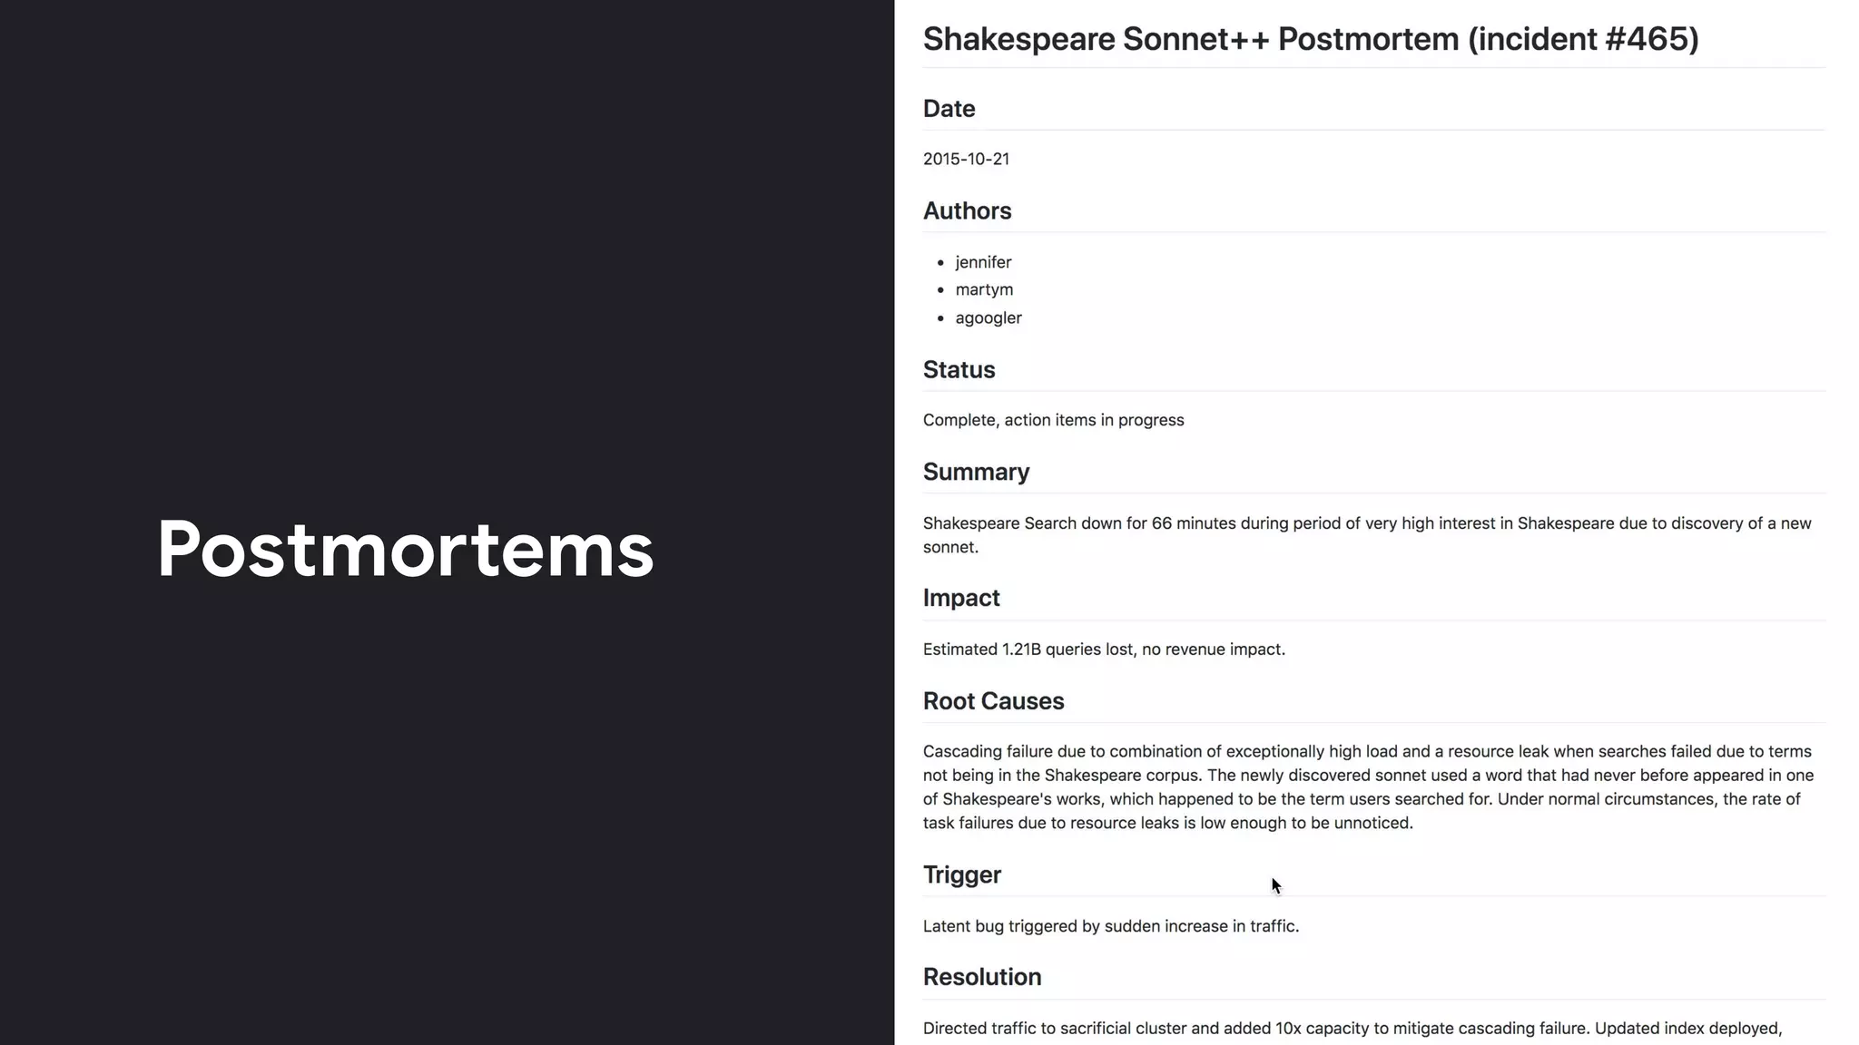
Task: Click the large "Postmortems" slide title
Action: pyautogui.click(x=405, y=549)
